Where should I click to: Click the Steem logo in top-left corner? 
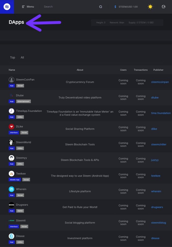click(7, 7)
